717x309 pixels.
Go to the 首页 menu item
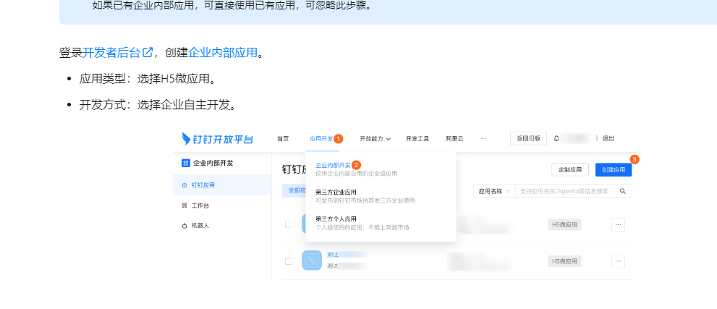tap(283, 138)
